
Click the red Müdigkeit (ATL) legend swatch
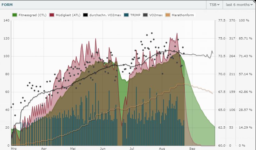51,15
